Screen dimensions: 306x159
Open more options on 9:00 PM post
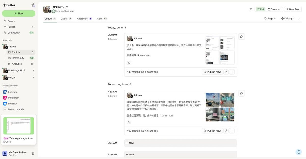point(232,72)
